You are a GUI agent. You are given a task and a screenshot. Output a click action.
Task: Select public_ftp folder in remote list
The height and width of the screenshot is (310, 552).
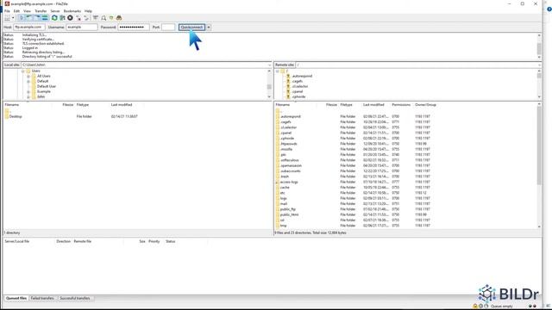pyautogui.click(x=288, y=209)
